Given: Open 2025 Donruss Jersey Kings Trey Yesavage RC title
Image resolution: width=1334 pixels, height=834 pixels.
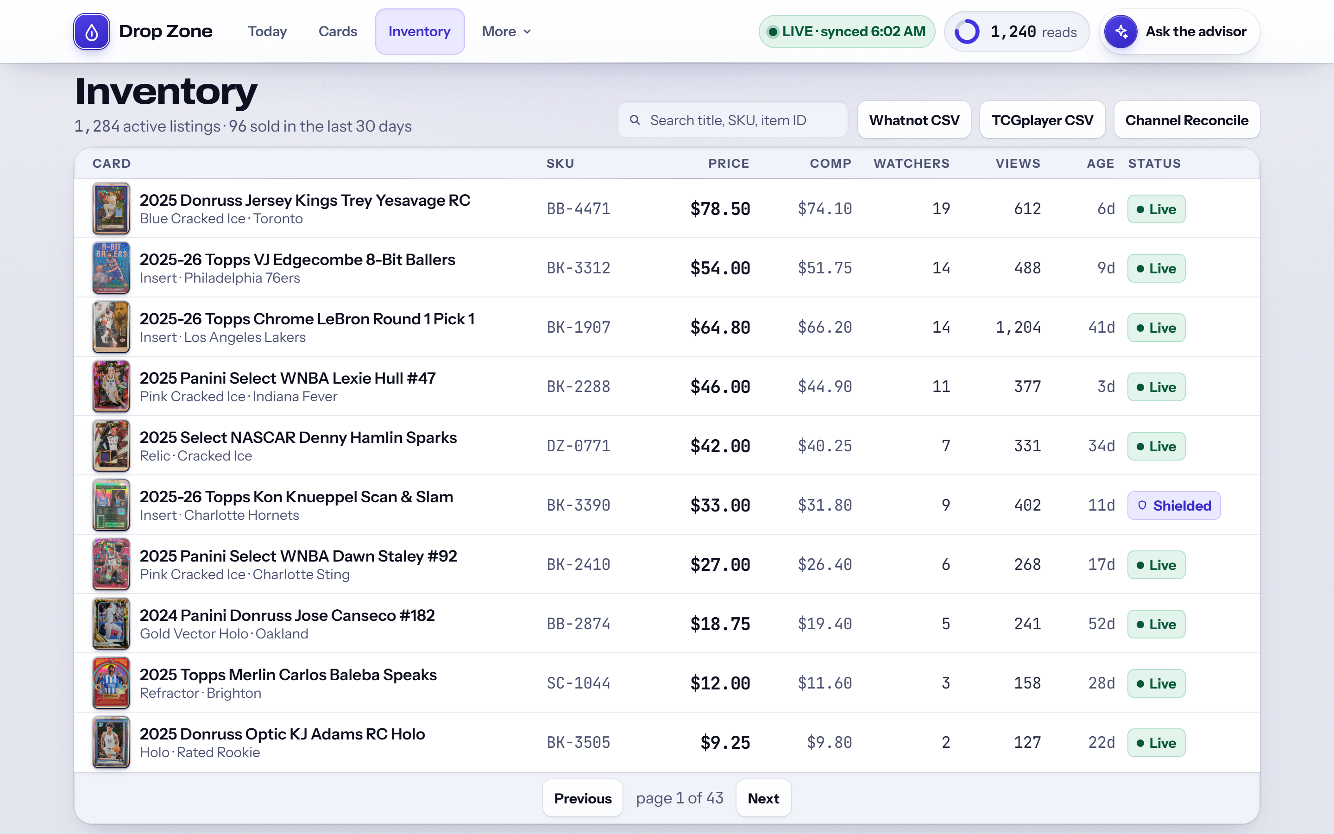Looking at the screenshot, I should point(305,200).
